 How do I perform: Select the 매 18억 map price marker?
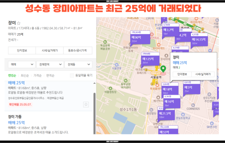(170, 89)
